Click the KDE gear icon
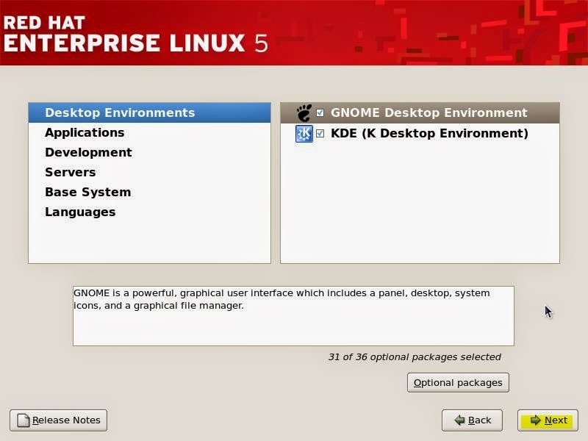 point(303,133)
